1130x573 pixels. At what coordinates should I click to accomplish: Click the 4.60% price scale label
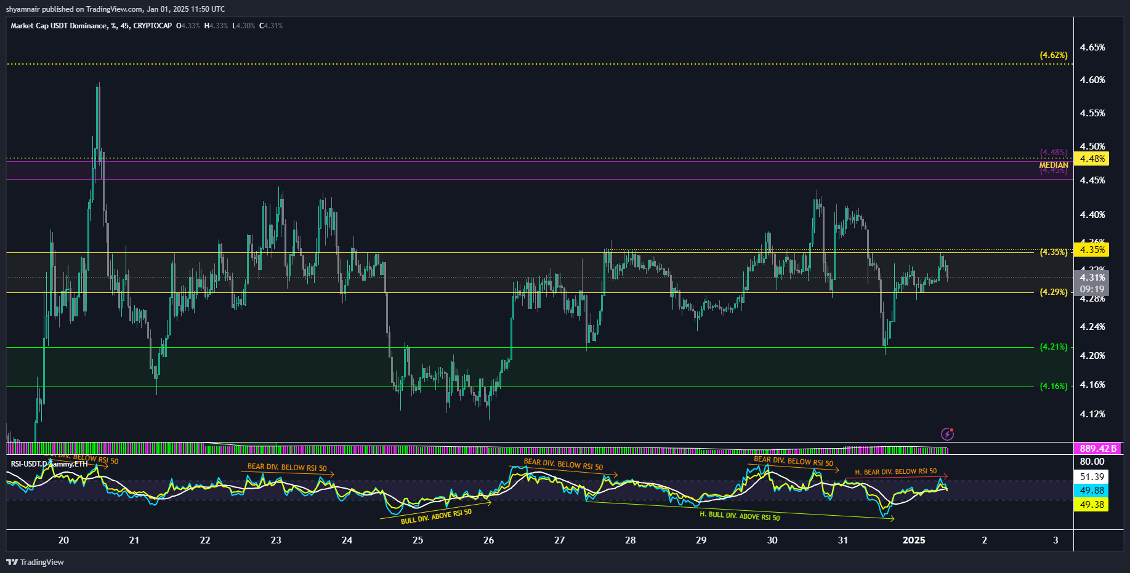click(1092, 80)
